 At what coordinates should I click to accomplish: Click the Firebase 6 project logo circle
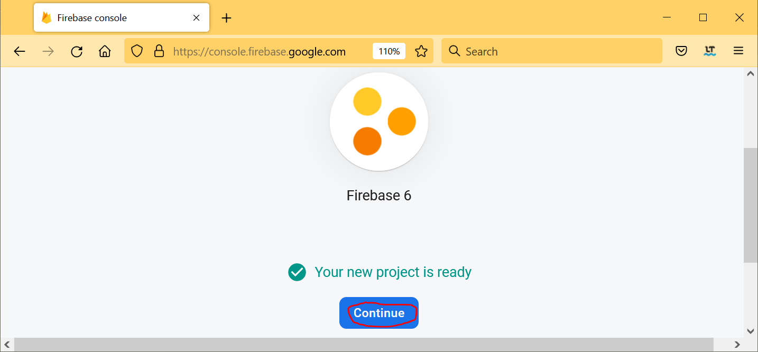tap(378, 122)
